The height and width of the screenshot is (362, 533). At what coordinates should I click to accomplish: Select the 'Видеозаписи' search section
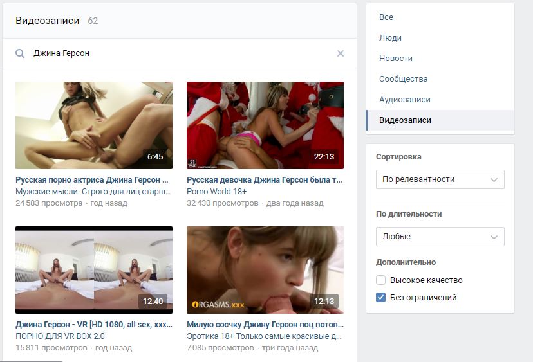440,120
